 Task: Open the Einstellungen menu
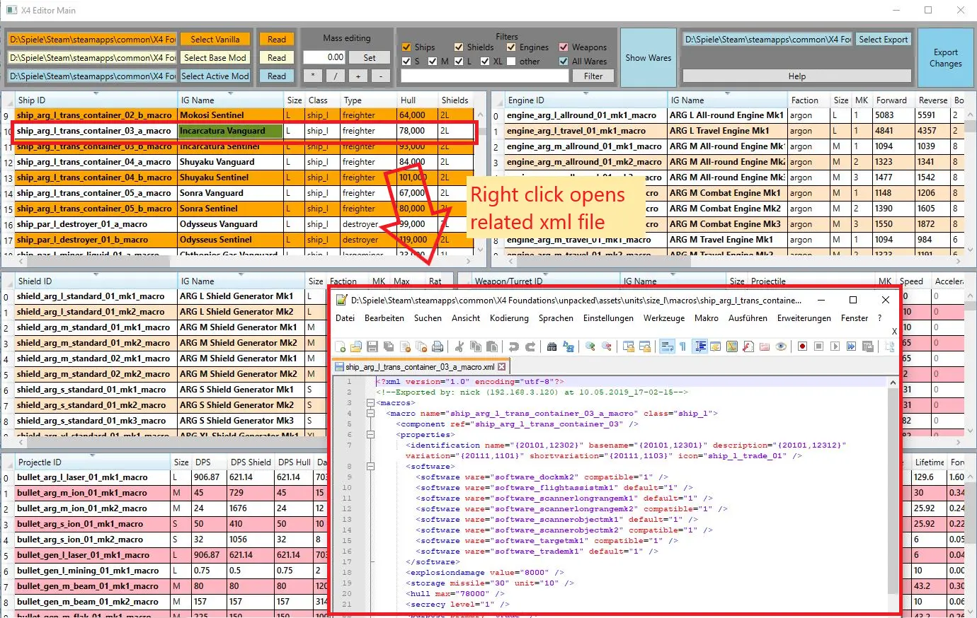[x=608, y=318]
